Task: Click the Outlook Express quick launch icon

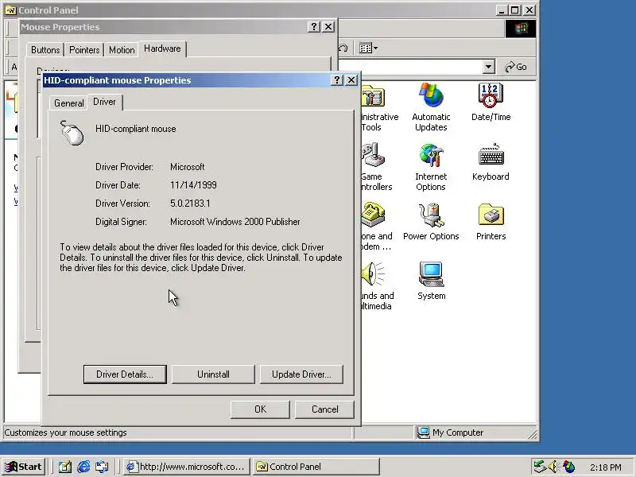Action: (x=103, y=467)
